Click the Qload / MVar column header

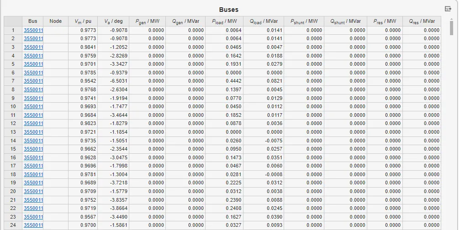[x=264, y=21]
